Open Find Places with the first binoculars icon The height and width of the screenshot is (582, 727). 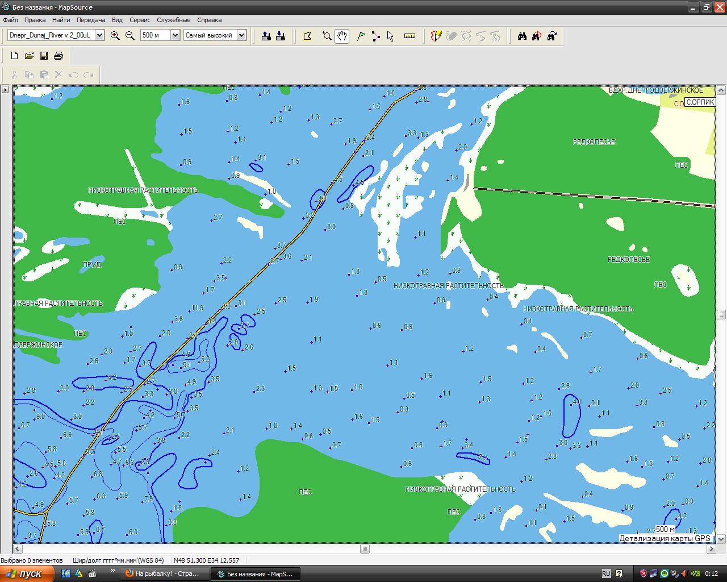tap(522, 36)
